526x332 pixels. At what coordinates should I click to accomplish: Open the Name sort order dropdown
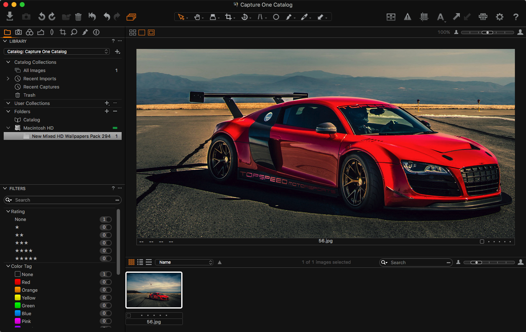click(184, 262)
